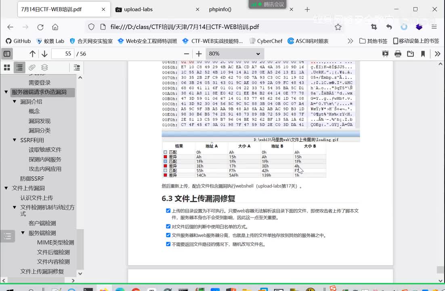445x291 pixels.
Task: Open GitHub bookmark
Action: pyautogui.click(x=18, y=41)
